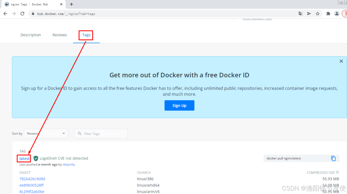
Task: Click the search icon in Filter Tags
Action: [79, 134]
